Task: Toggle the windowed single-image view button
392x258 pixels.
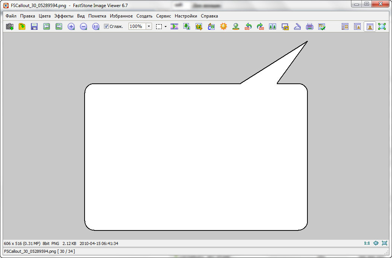Action: 370,26
